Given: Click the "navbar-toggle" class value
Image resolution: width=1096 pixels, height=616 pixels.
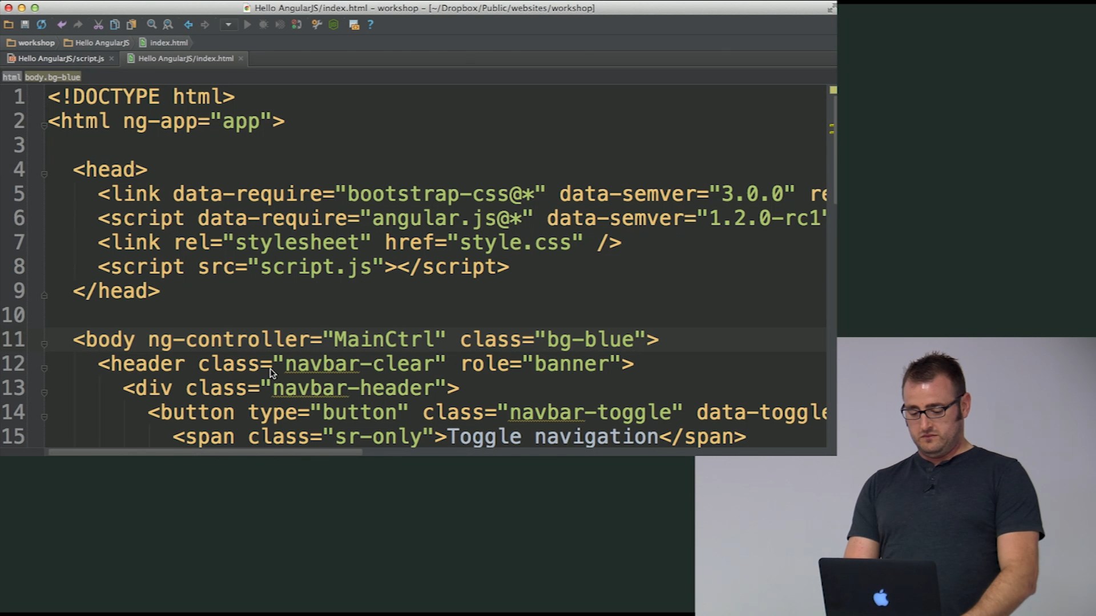Looking at the screenshot, I should [590, 412].
